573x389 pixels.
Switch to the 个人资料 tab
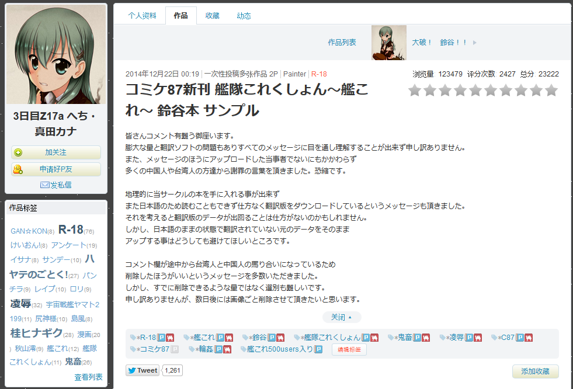tap(142, 16)
